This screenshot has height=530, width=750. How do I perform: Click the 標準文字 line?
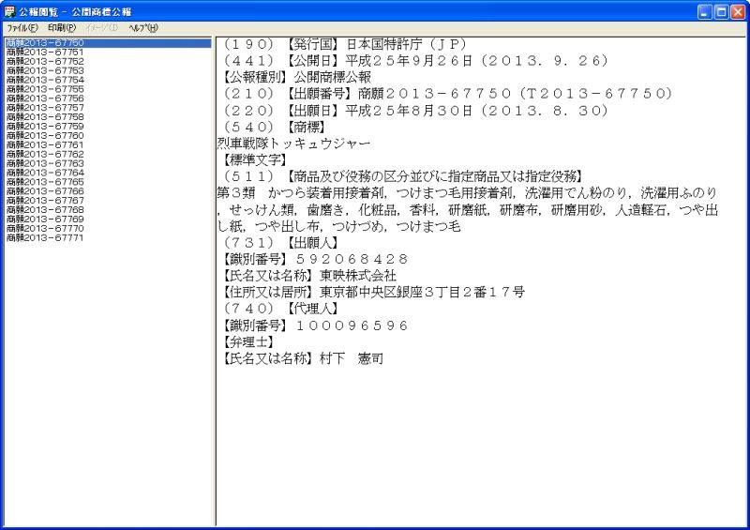[255, 159]
